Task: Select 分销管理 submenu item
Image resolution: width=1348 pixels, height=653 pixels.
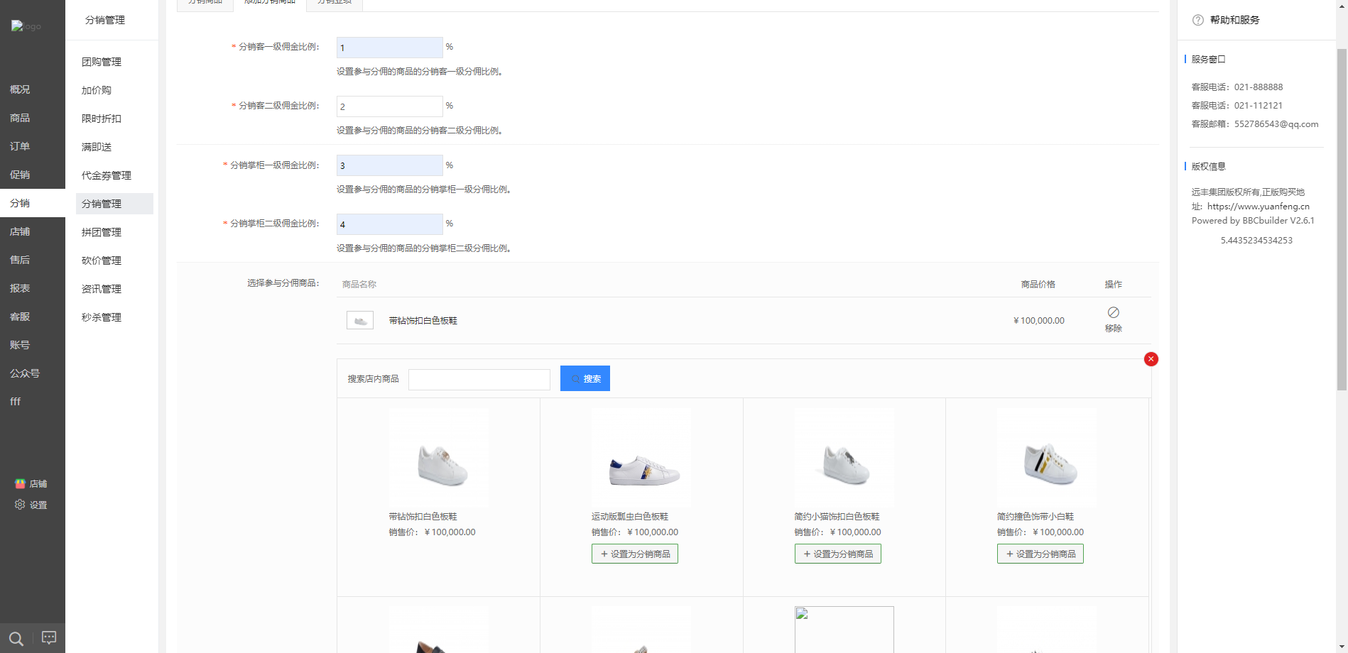Action: point(114,204)
